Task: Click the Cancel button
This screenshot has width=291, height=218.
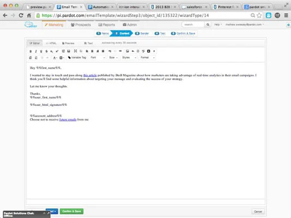Action: (x=258, y=211)
